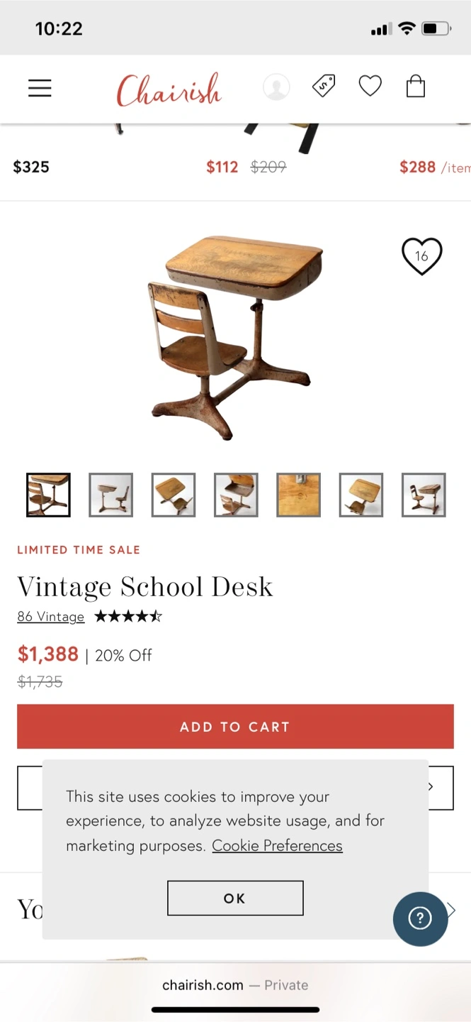Open the help question mark bubble
Screen dimensions: 471x1022
click(421, 918)
